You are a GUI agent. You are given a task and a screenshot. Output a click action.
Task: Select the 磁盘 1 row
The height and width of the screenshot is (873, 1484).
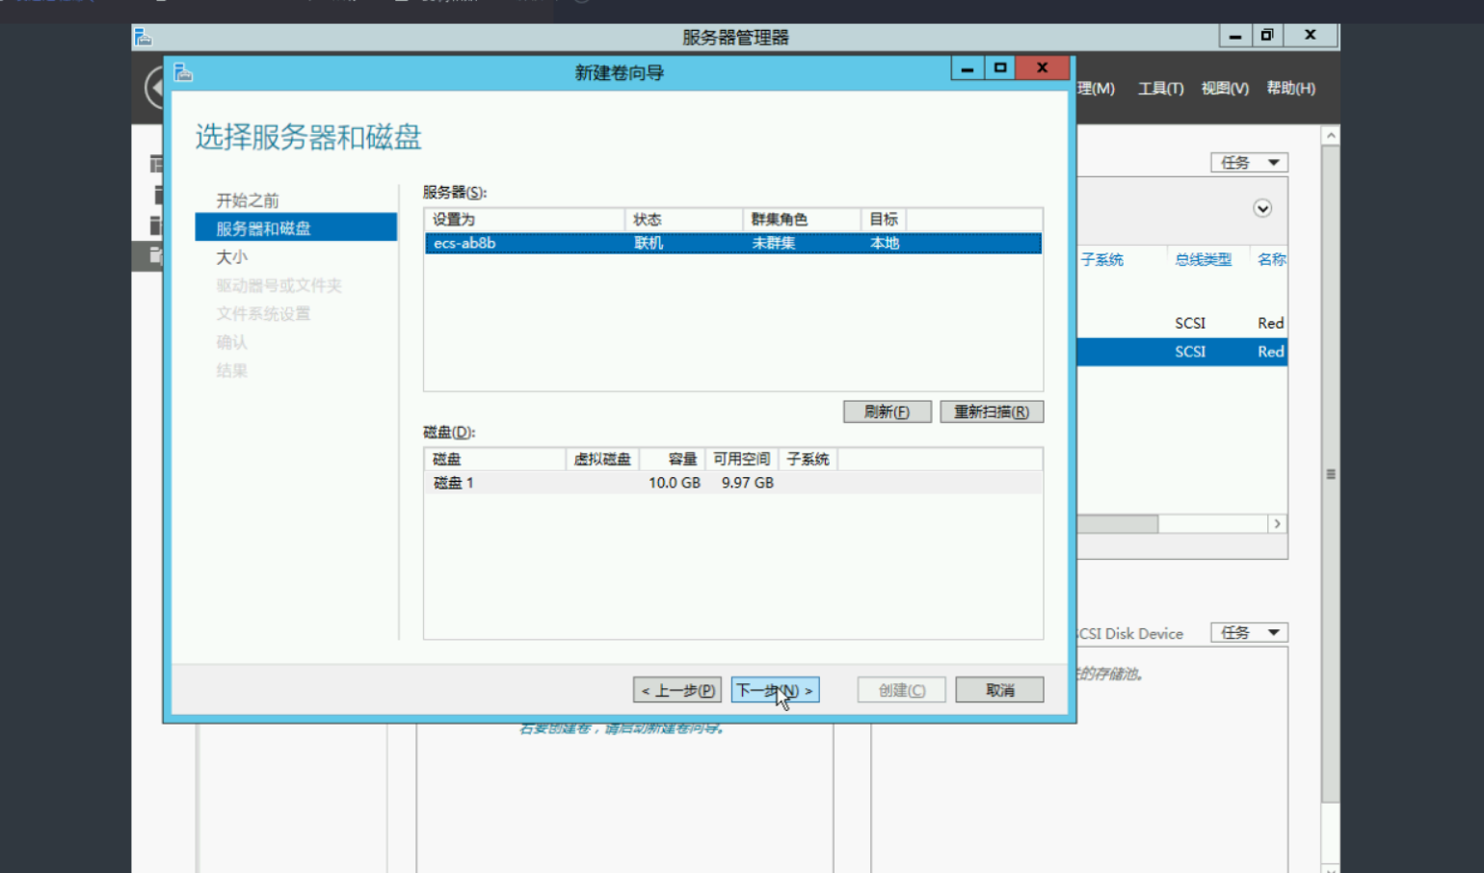coord(733,483)
